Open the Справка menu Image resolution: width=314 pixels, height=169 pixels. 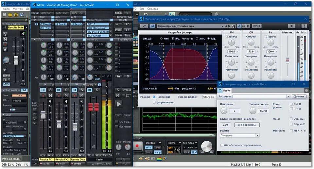tap(152, 9)
